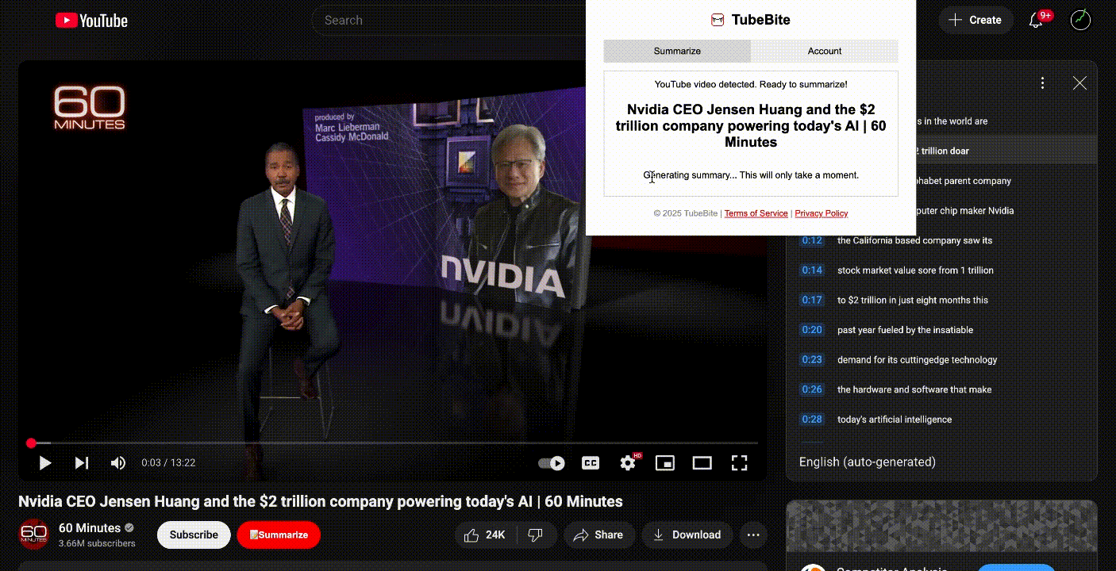Click the video progress bar scrubber

31,443
